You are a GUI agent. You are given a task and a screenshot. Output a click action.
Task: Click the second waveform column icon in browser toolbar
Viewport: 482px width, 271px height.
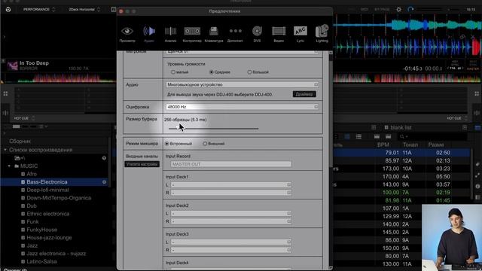click(x=389, y=136)
